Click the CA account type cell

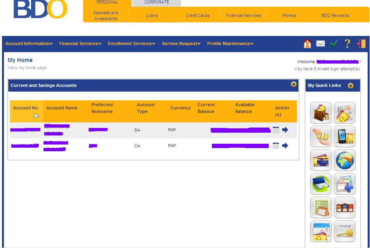pos(137,146)
